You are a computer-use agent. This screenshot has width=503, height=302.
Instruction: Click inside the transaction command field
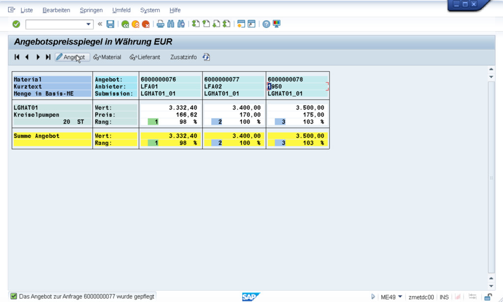click(x=55, y=25)
